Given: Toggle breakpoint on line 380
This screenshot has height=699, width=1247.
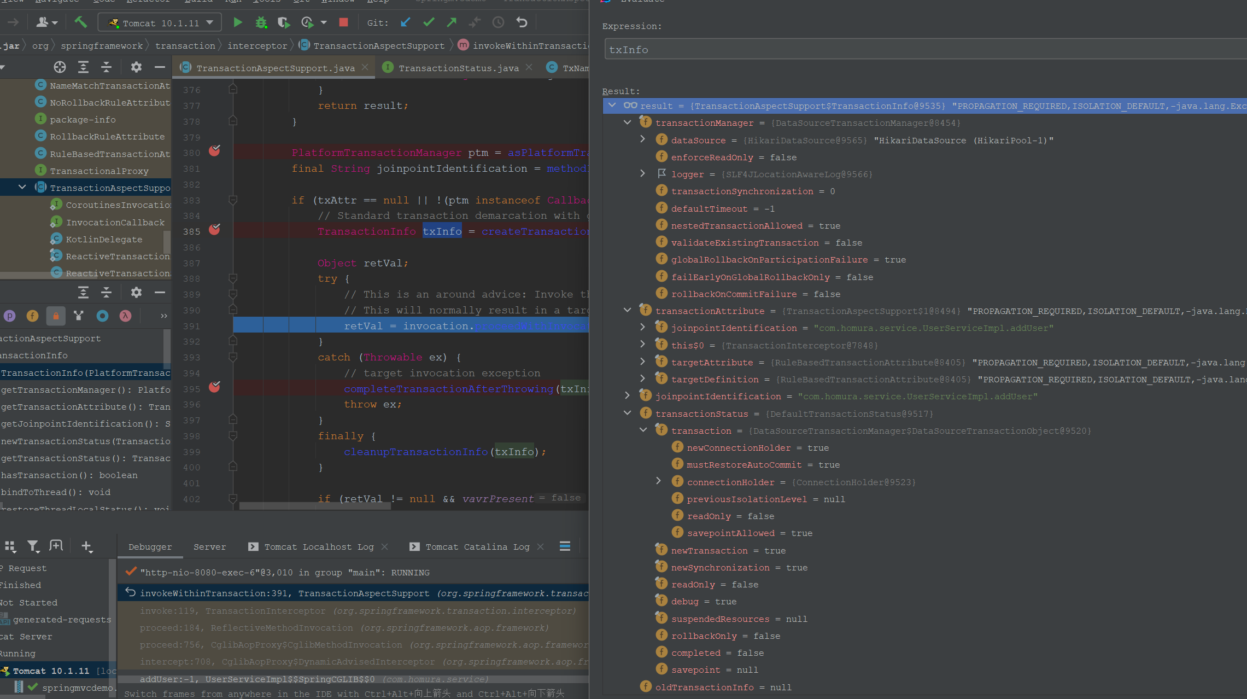Looking at the screenshot, I should (214, 151).
